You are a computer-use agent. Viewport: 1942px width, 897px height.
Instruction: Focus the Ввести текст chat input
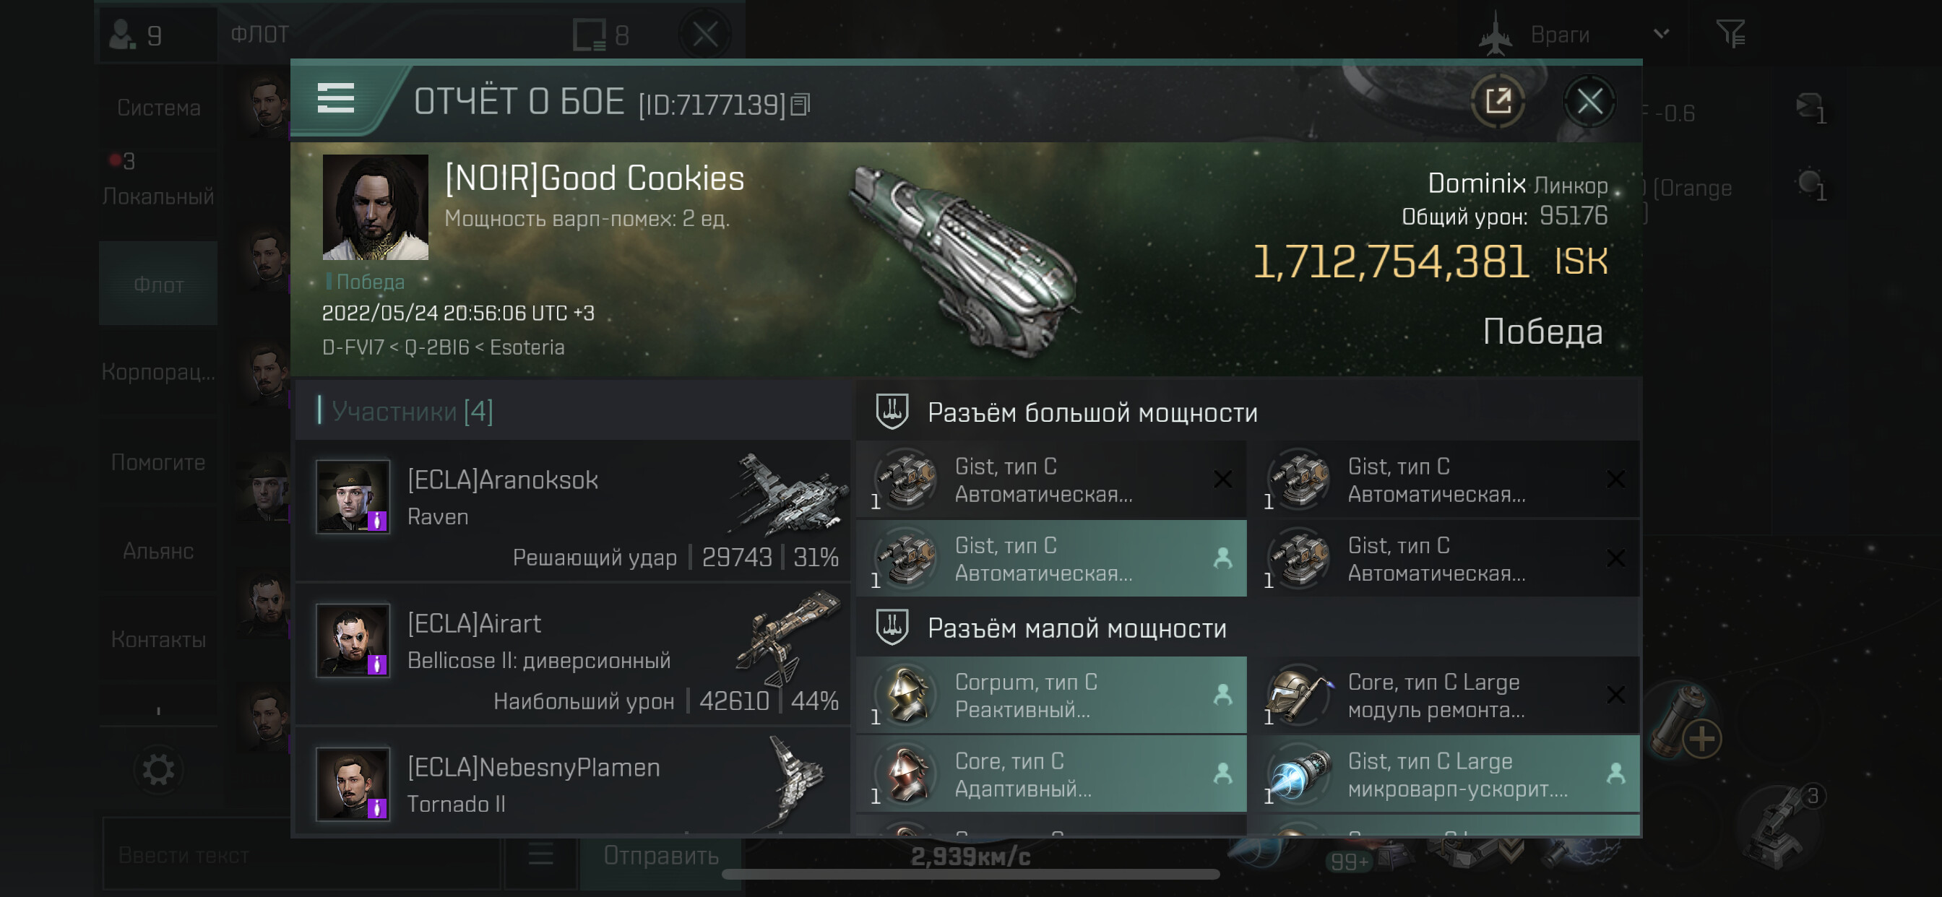(301, 855)
